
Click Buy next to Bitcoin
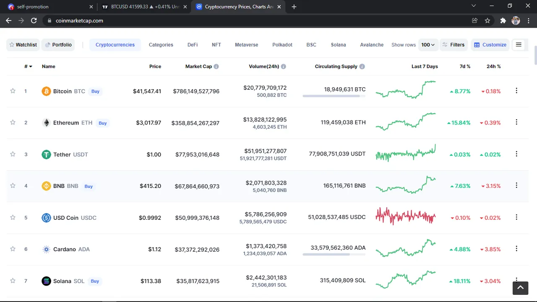(x=96, y=91)
